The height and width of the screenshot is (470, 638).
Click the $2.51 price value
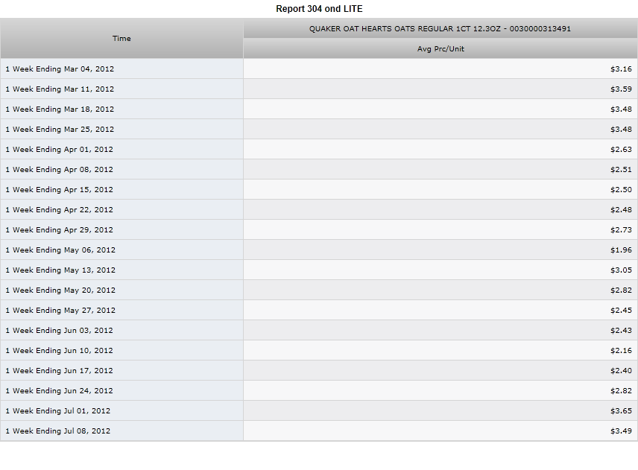[x=621, y=170]
